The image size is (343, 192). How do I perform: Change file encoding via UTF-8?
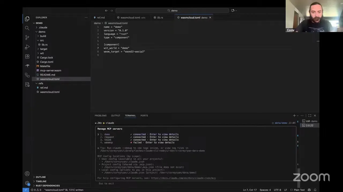point(277,190)
